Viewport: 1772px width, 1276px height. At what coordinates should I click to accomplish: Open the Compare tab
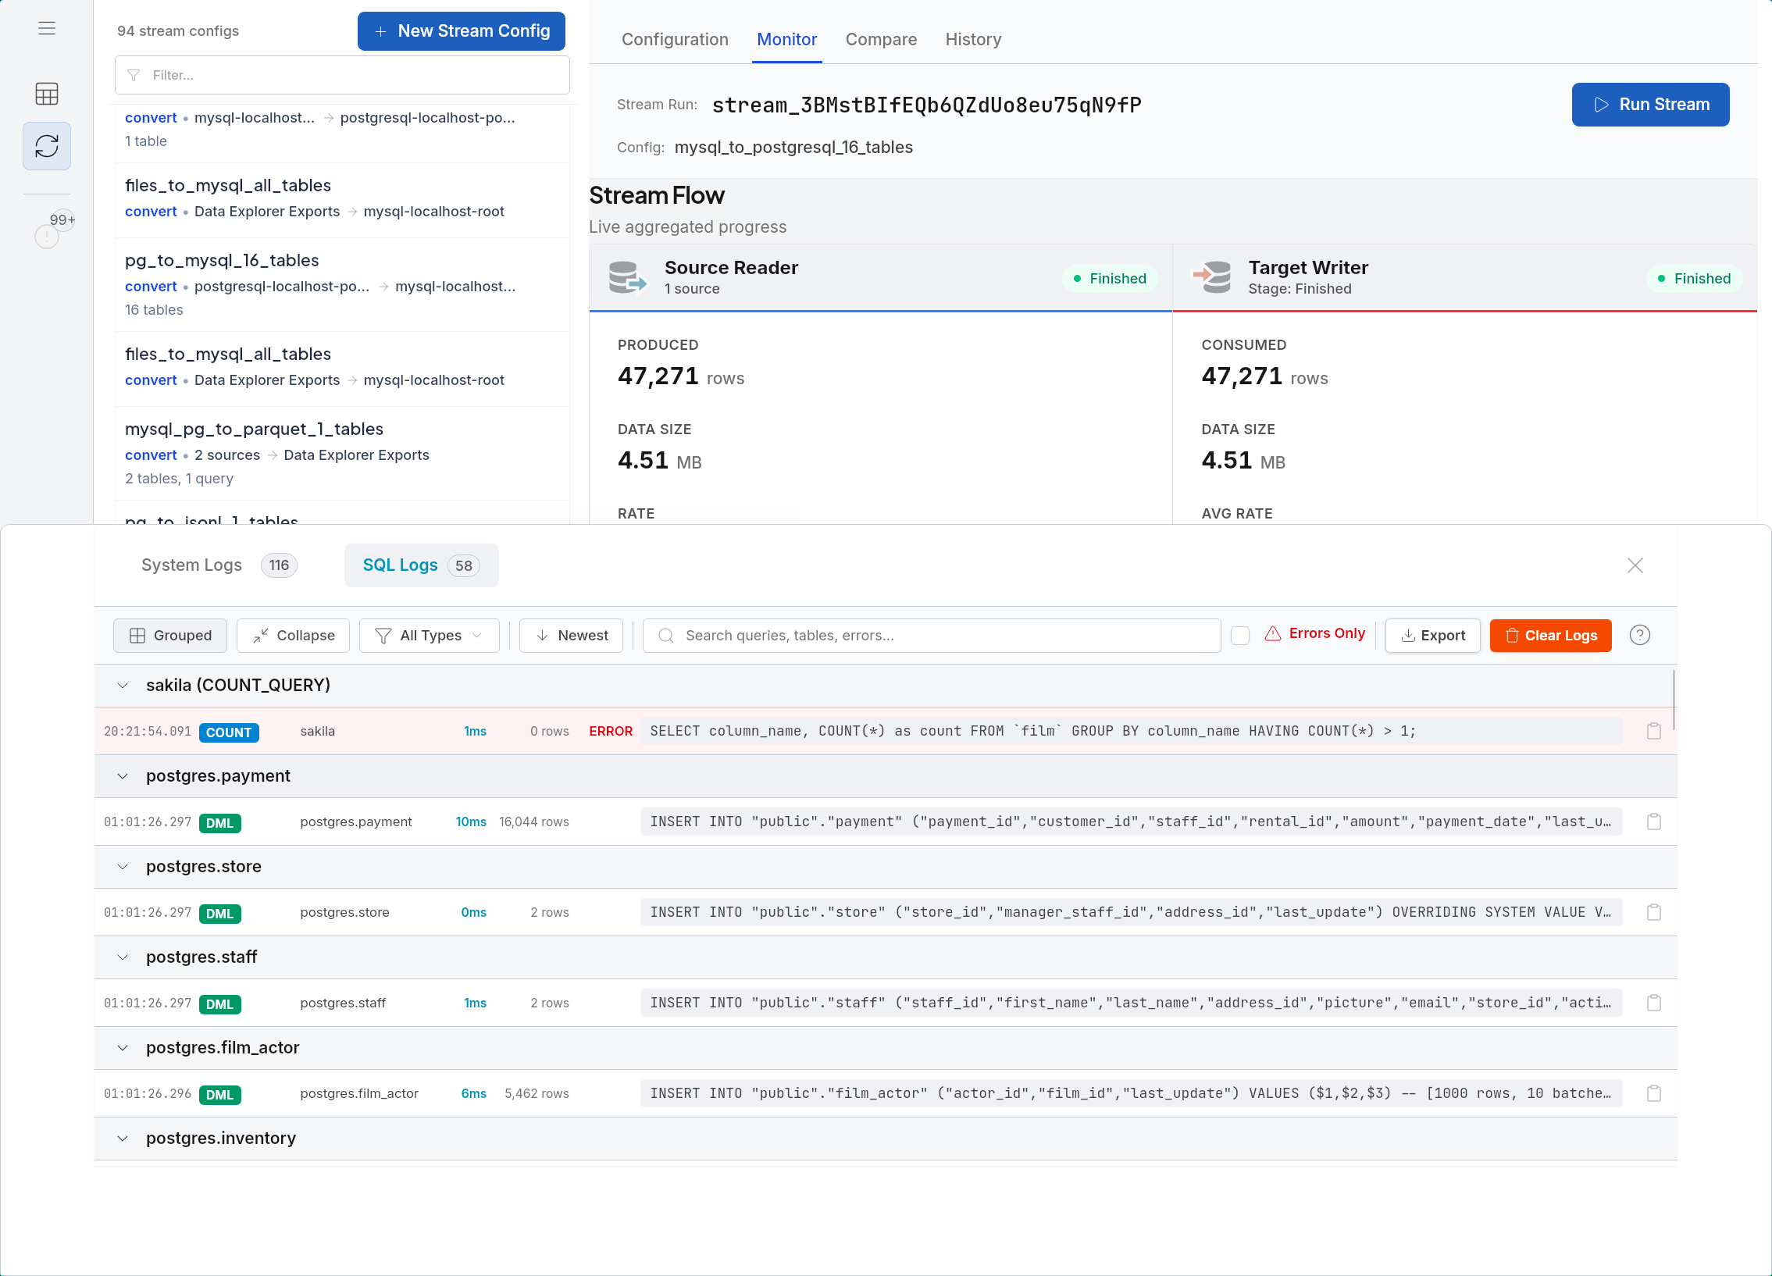(x=881, y=39)
